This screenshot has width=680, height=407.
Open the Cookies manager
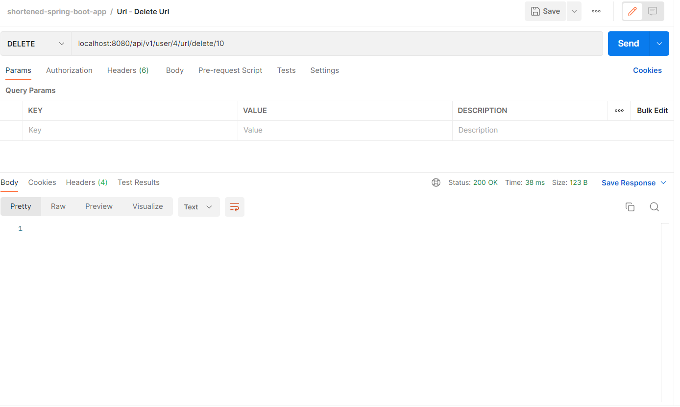click(x=647, y=70)
